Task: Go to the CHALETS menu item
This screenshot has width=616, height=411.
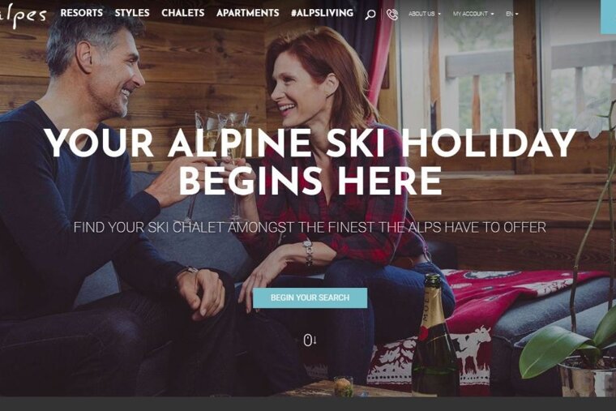Action: pyautogui.click(x=182, y=13)
